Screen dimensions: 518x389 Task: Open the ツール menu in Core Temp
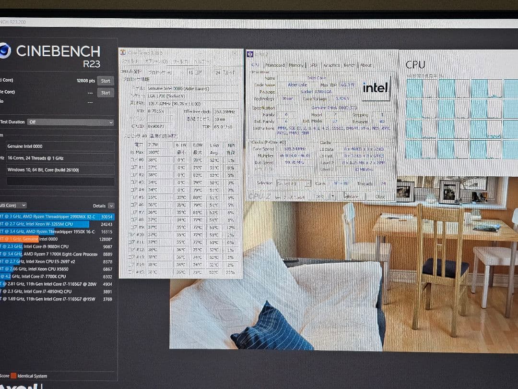pyautogui.click(x=181, y=62)
